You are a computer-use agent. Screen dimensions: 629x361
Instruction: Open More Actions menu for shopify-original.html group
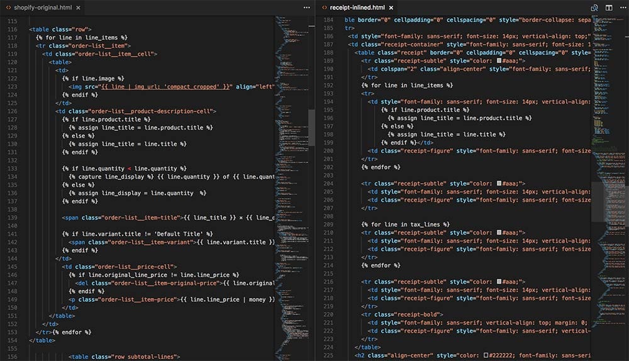tap(307, 8)
